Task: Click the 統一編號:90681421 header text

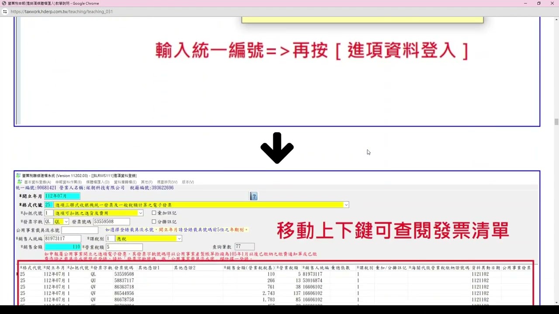Action: click(36, 188)
